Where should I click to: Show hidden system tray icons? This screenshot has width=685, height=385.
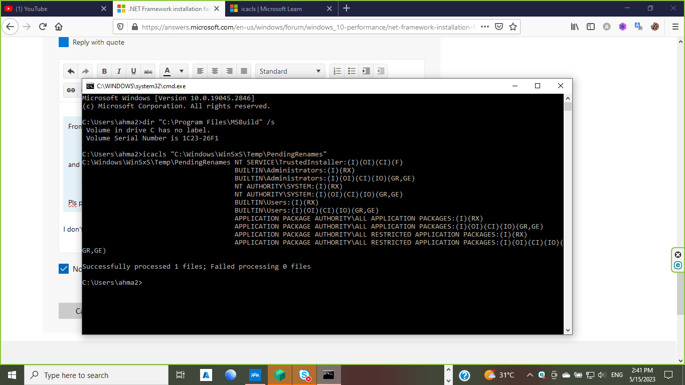click(530, 375)
